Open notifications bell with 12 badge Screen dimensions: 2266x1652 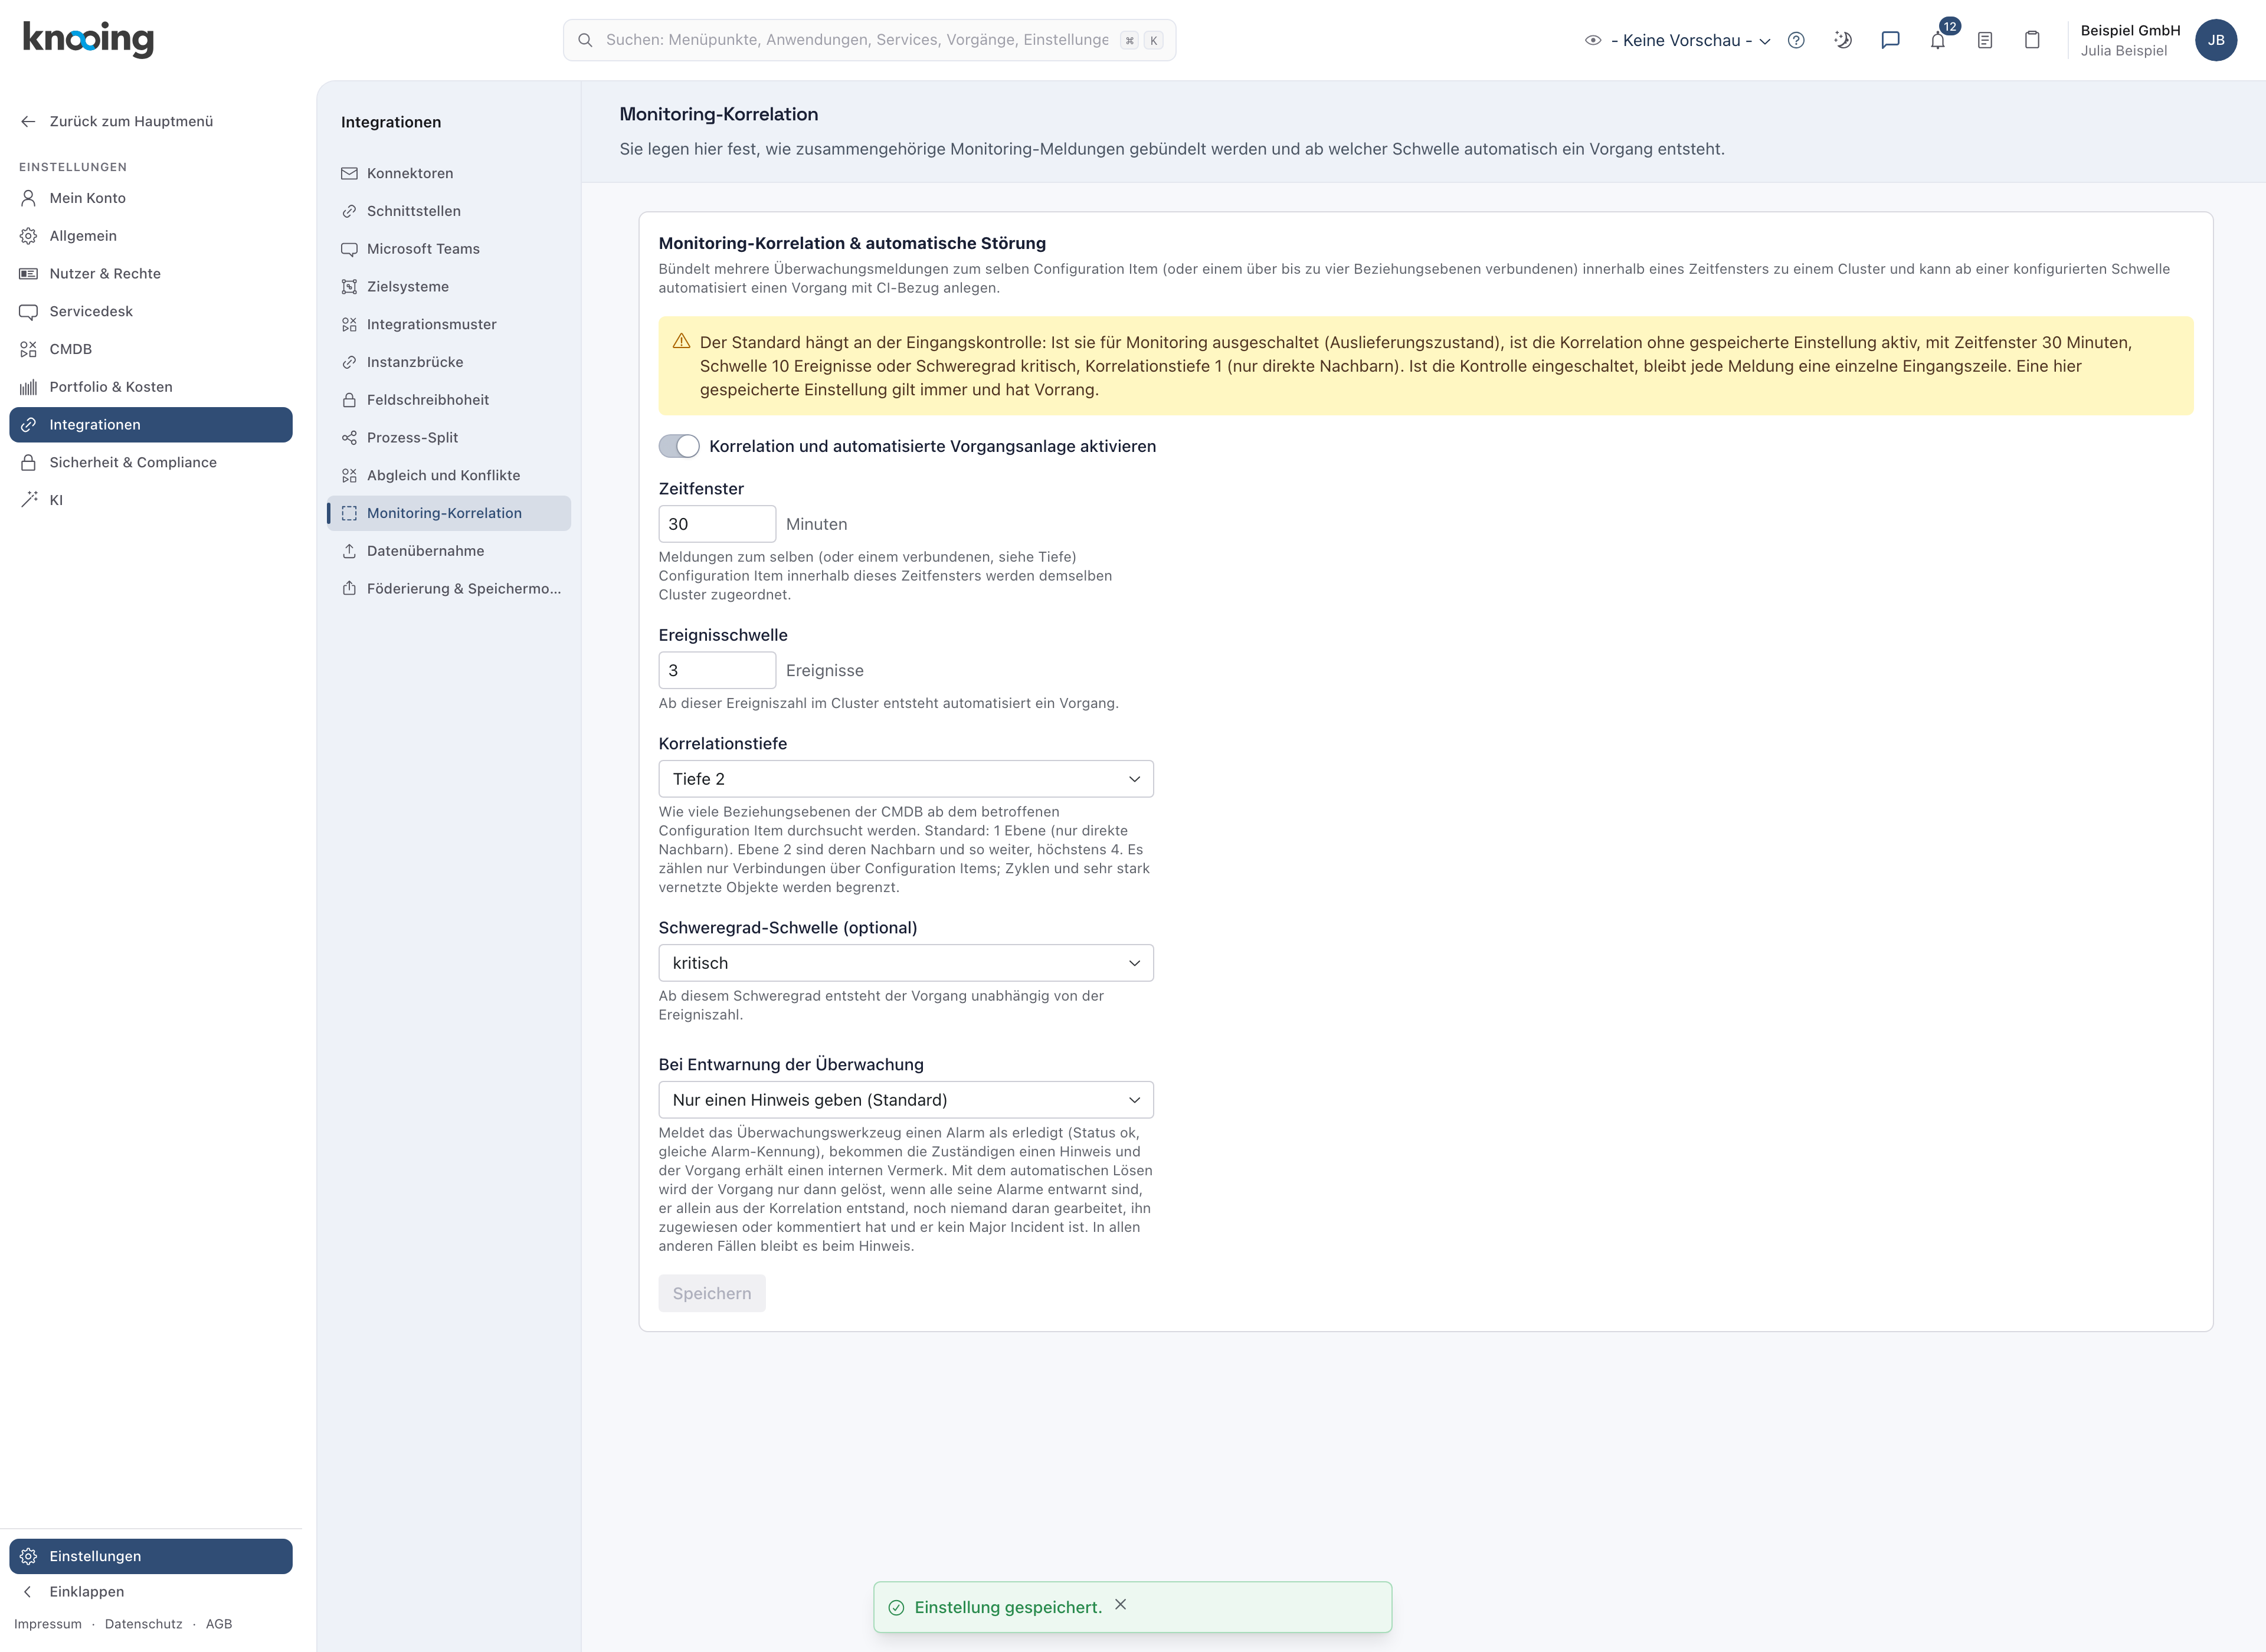1938,40
